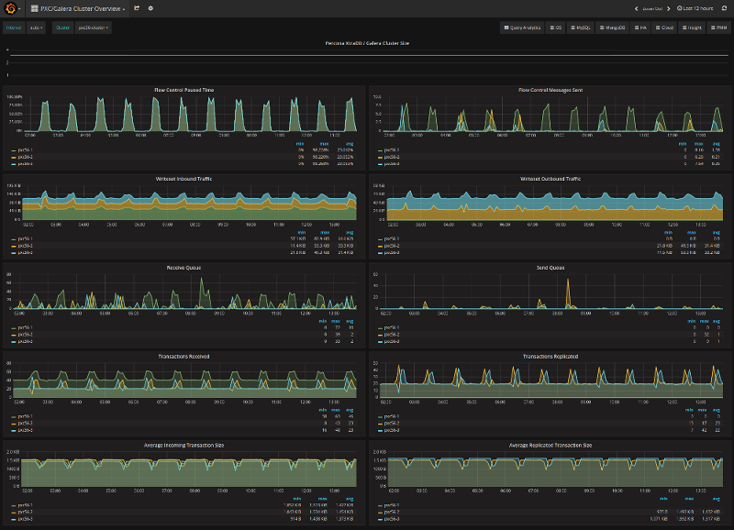Open the MongoDB dashboards menu
This screenshot has width=734, height=530.
[x=614, y=28]
